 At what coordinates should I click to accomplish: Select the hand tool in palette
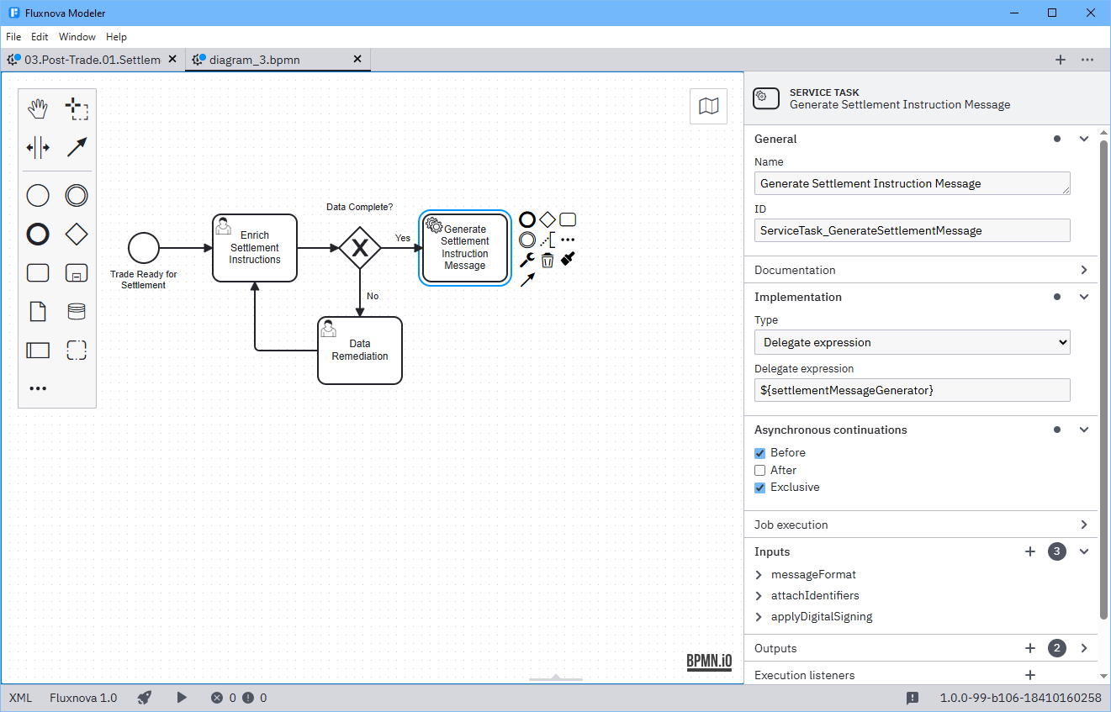pyautogui.click(x=38, y=108)
